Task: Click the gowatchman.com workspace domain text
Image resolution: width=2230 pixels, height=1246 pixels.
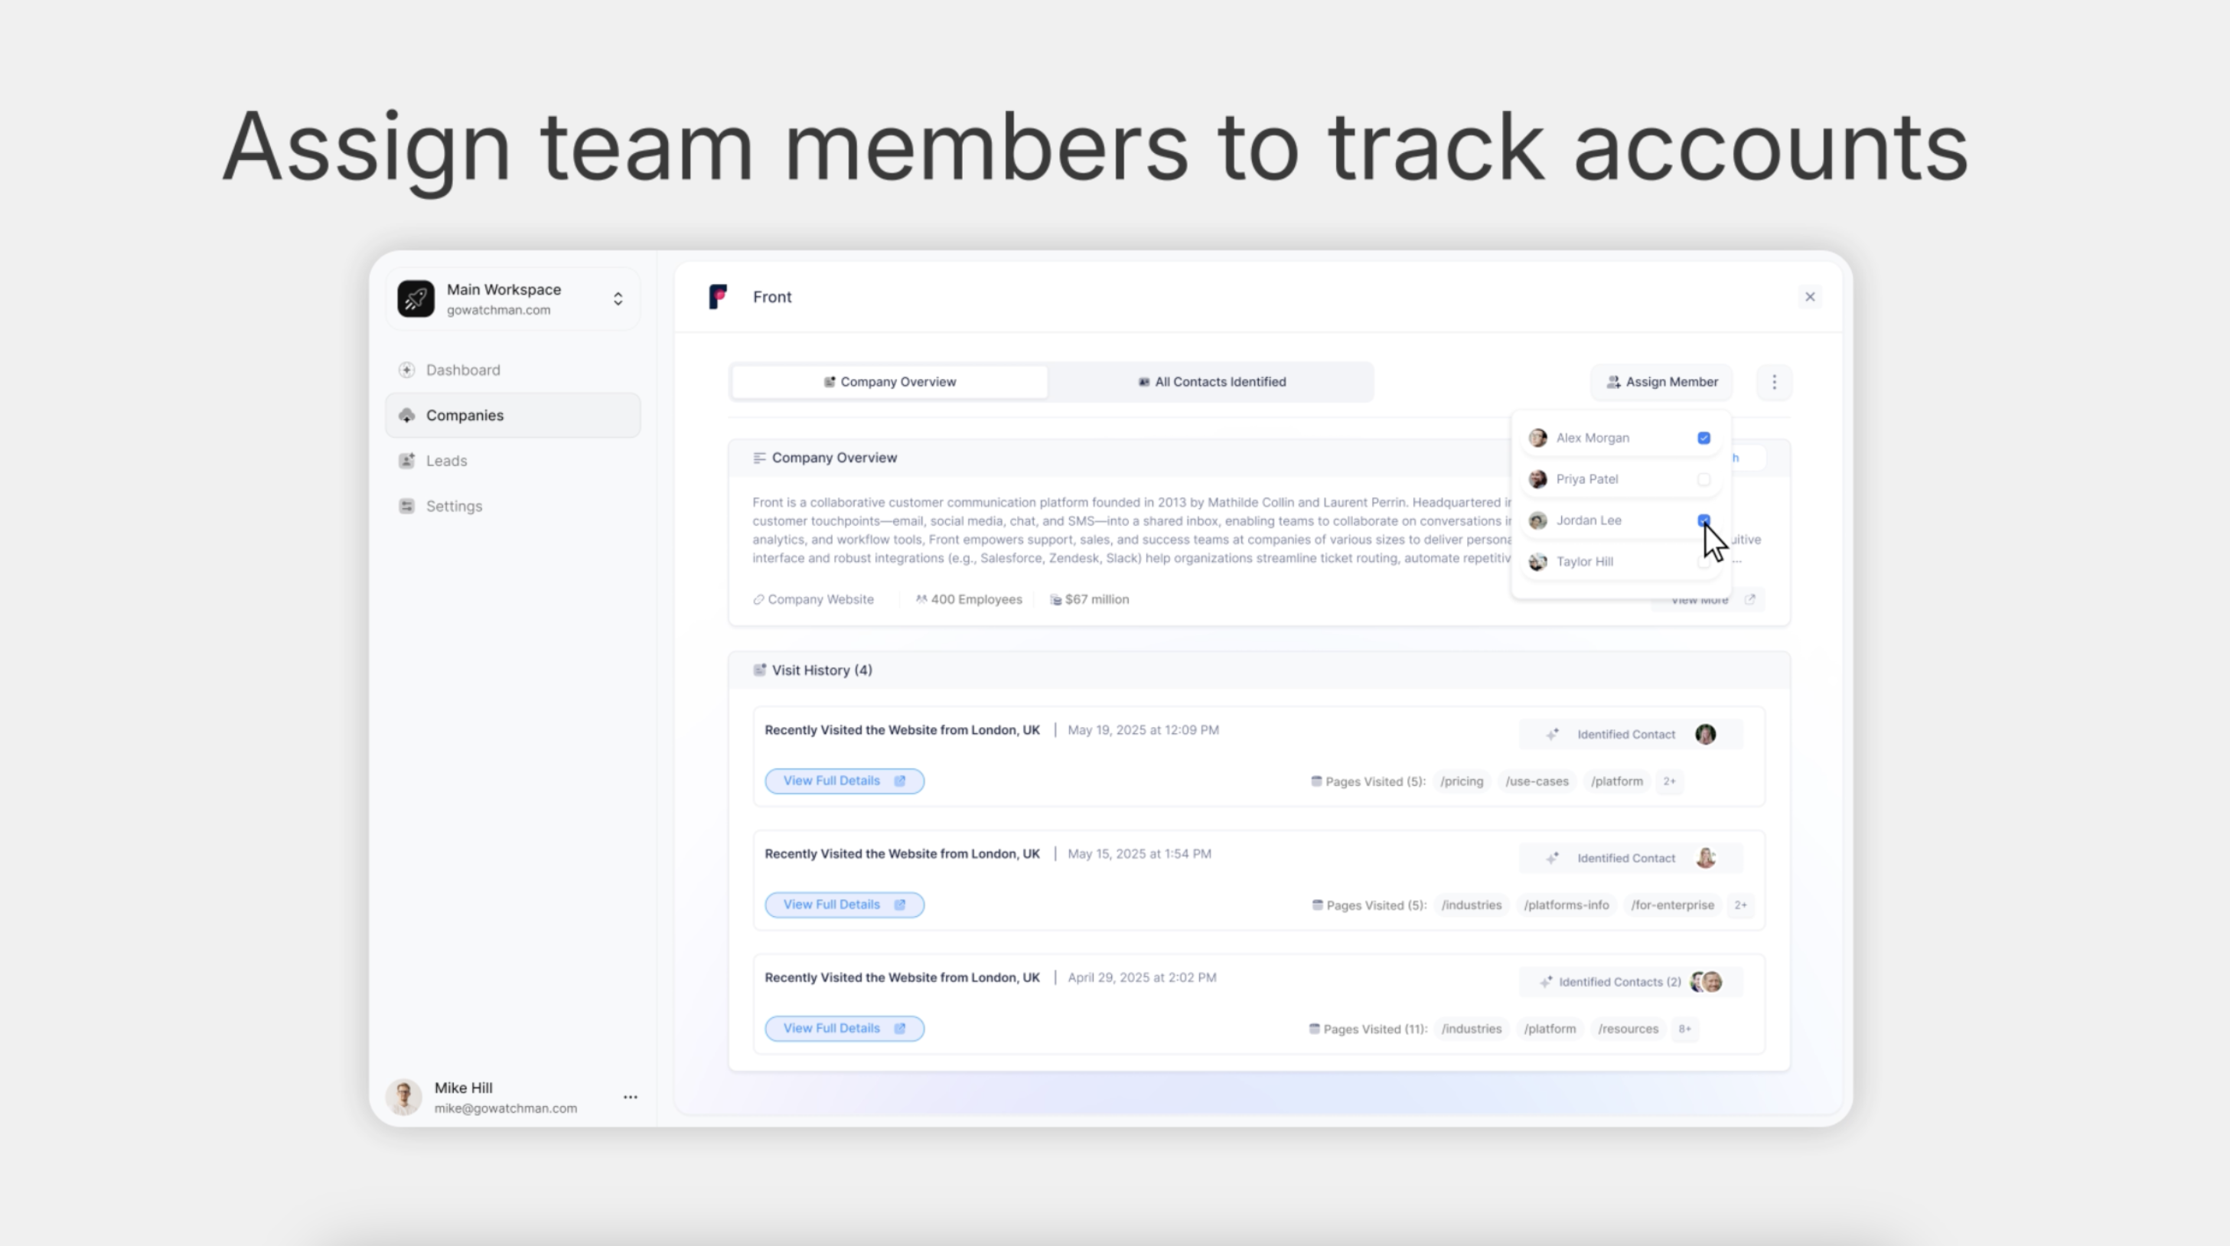Action: click(x=499, y=310)
